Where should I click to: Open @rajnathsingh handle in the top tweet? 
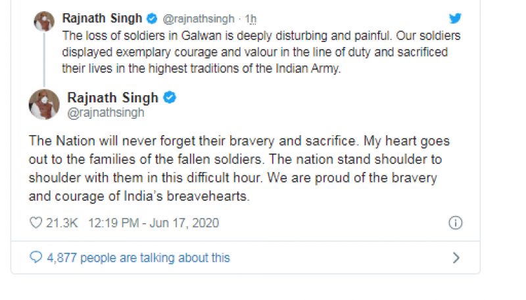click(198, 18)
